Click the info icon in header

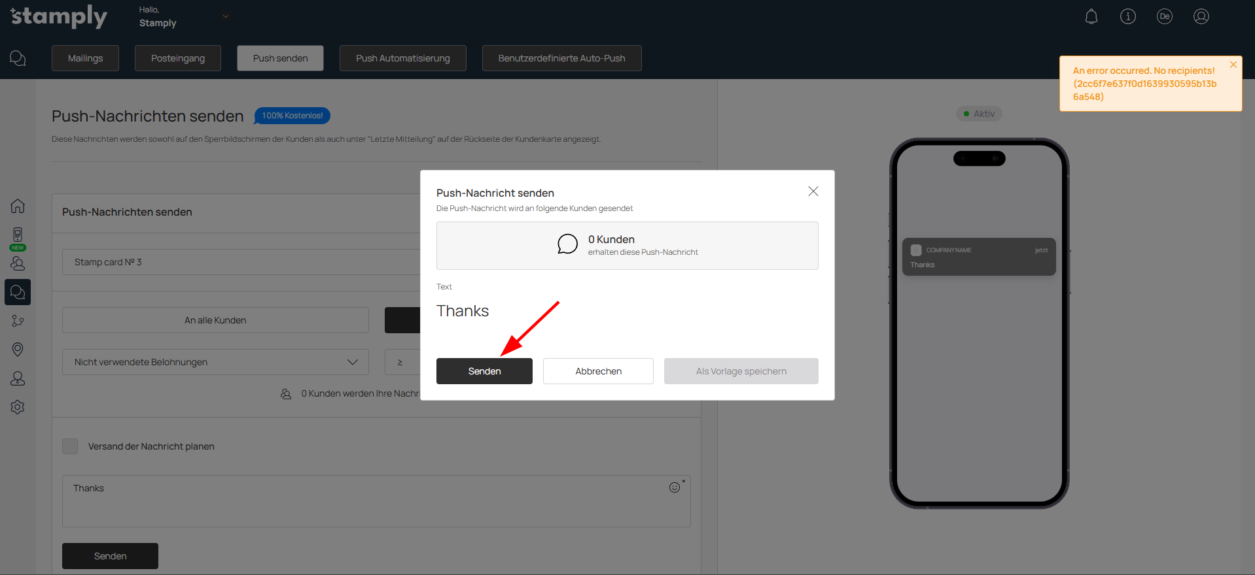click(1127, 17)
